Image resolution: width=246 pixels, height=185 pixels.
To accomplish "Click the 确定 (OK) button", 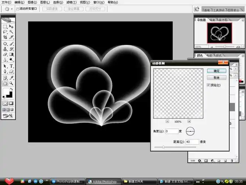I will [216, 71].
